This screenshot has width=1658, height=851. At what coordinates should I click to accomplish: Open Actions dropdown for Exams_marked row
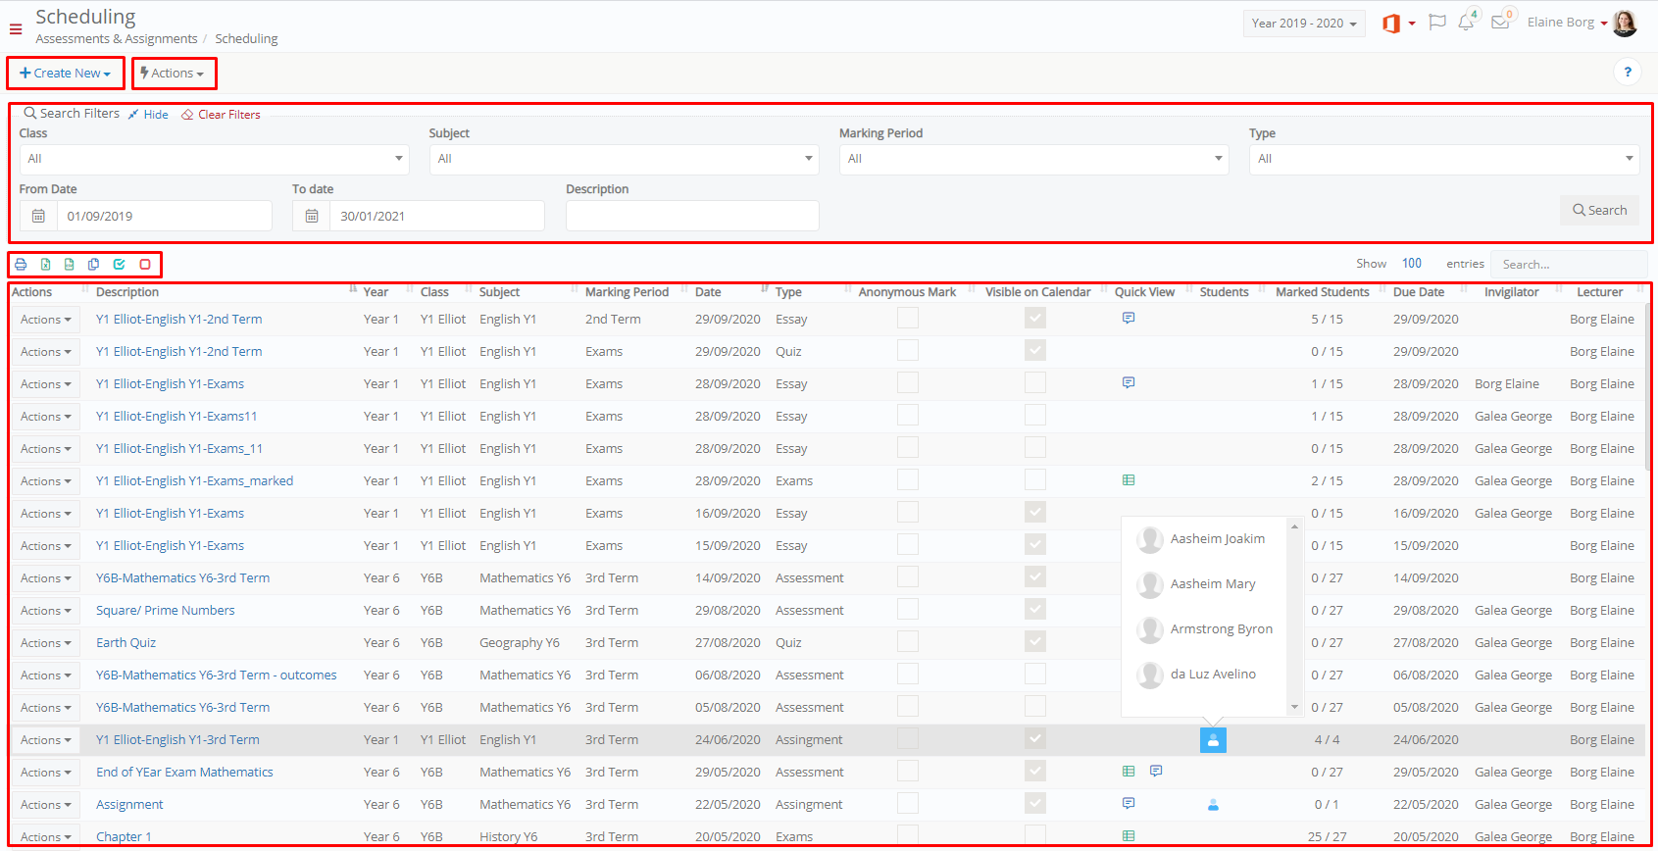tap(46, 481)
